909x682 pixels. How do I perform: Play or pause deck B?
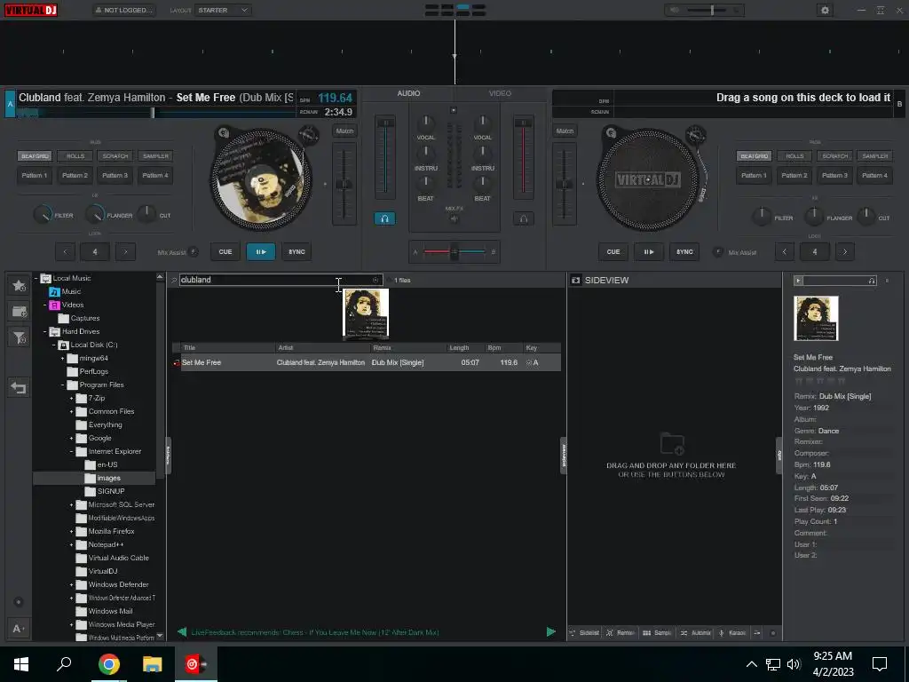(649, 251)
